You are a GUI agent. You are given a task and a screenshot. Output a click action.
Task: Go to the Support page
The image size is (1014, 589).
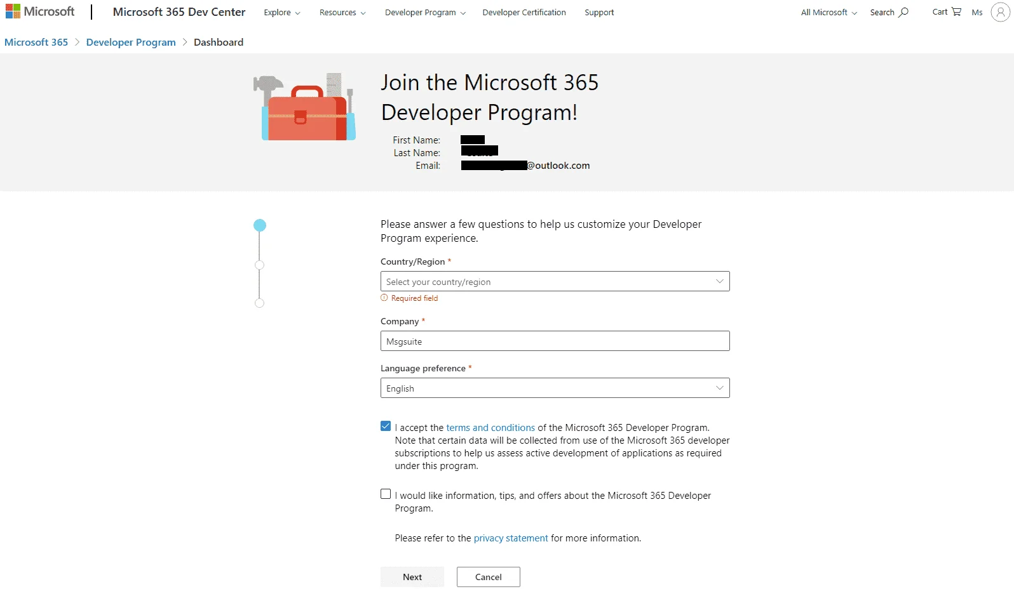pos(599,12)
